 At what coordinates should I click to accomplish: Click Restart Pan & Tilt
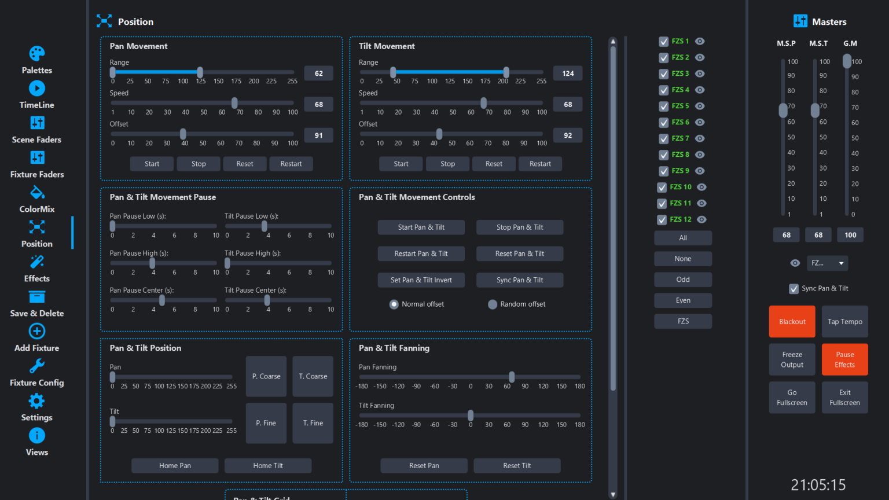point(421,253)
